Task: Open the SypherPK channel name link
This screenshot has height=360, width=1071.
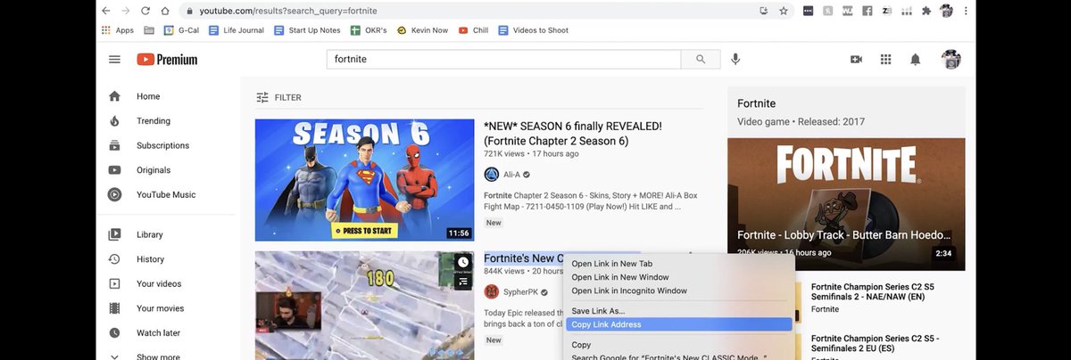Action: pyautogui.click(x=519, y=291)
